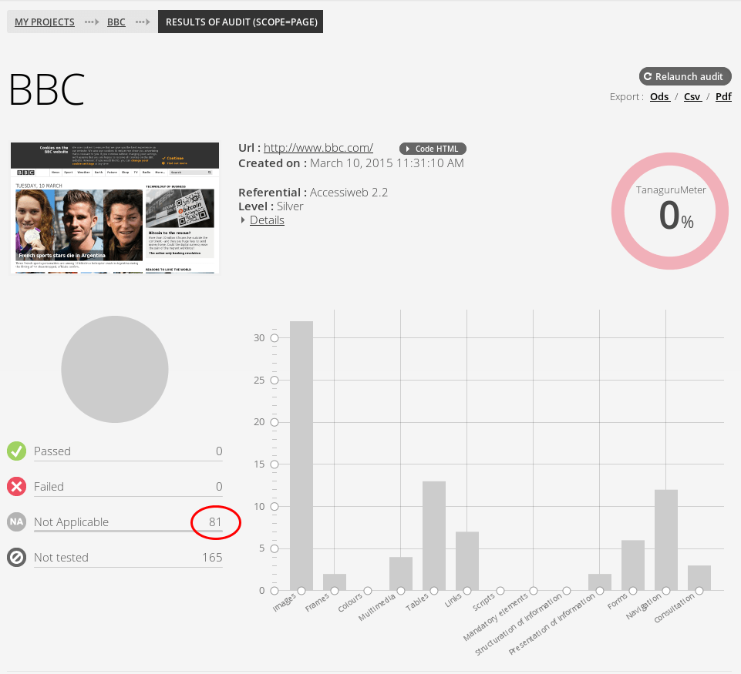Export results as Csv

point(692,97)
